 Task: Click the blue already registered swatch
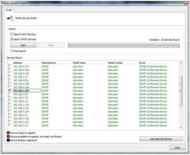(x=8, y=140)
